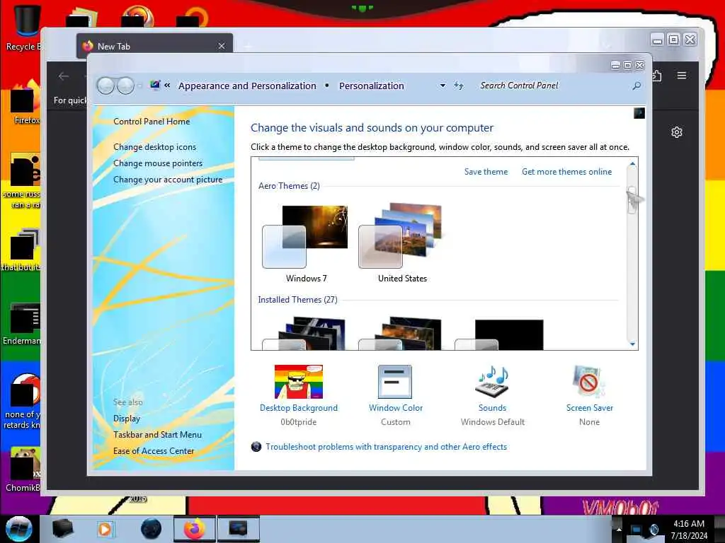Screen dimensions: 725x543
Task: Click the Control Panel back button
Action: (105, 86)
